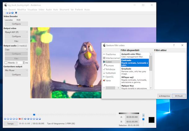Screen dimensions: 189x131
Task: Select the GreyScale filter entry
Action: 135,71
